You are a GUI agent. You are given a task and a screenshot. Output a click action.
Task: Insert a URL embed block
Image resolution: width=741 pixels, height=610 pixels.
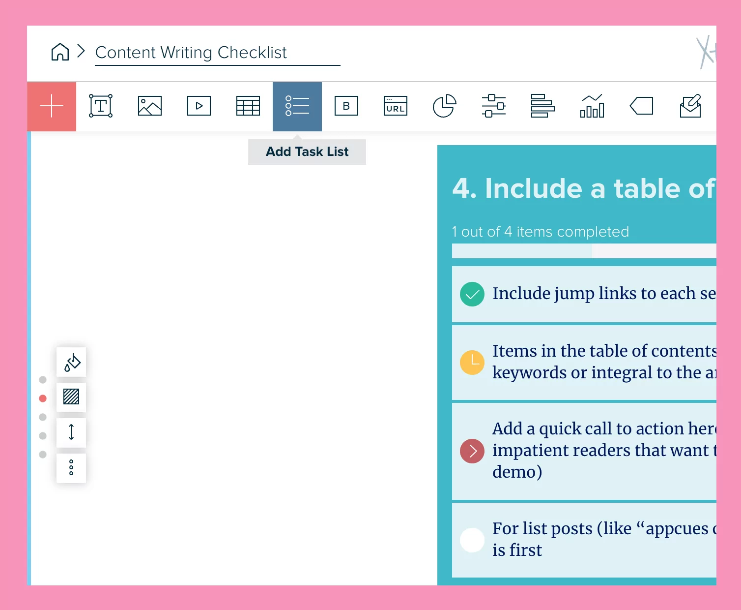coord(395,106)
